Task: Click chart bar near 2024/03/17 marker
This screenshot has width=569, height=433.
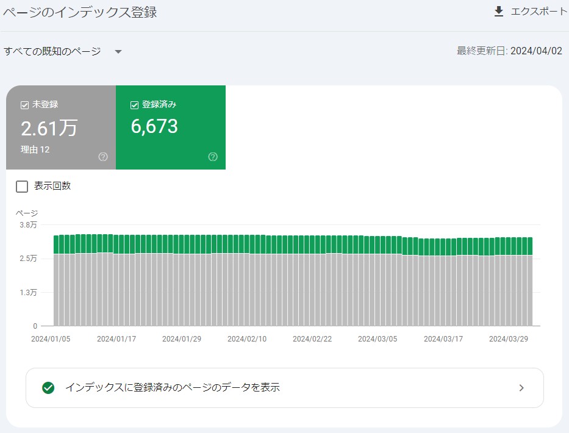Action: coord(443,282)
